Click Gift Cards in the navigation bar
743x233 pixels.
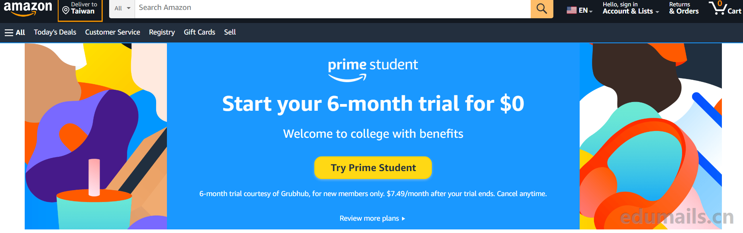(199, 32)
